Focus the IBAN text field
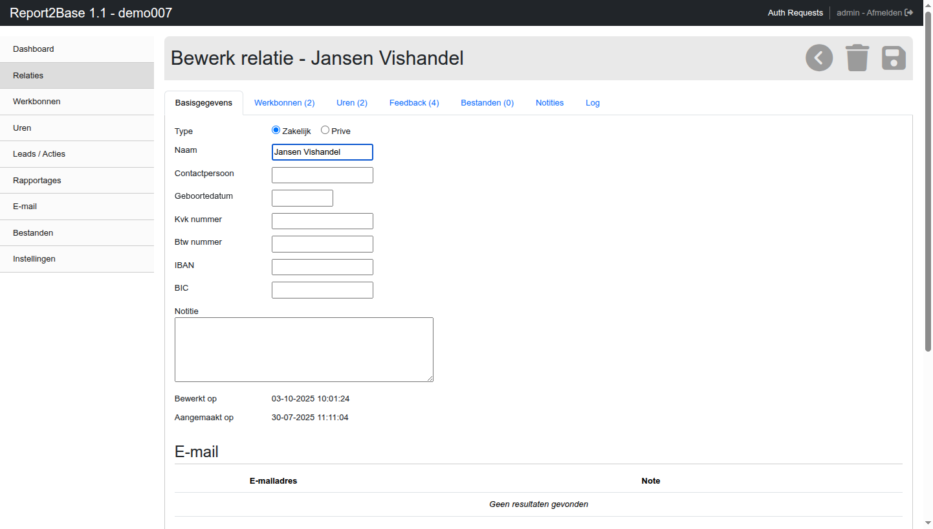 322,267
